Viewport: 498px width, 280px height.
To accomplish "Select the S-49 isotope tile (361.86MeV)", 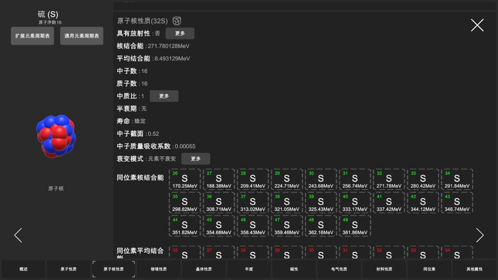I will 355,225.
